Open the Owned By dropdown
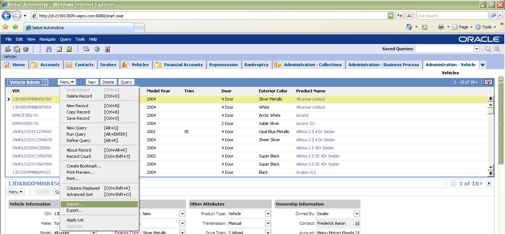Viewport: 505px width, 234px height. (357, 214)
